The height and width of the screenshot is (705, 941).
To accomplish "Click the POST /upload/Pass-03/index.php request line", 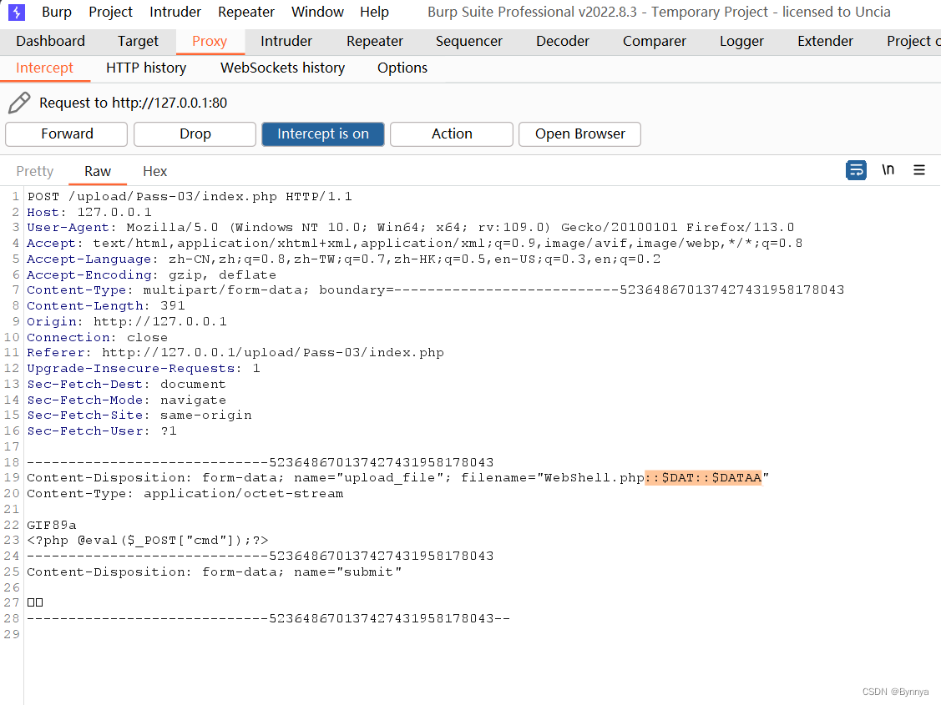I will pyautogui.click(x=190, y=197).
